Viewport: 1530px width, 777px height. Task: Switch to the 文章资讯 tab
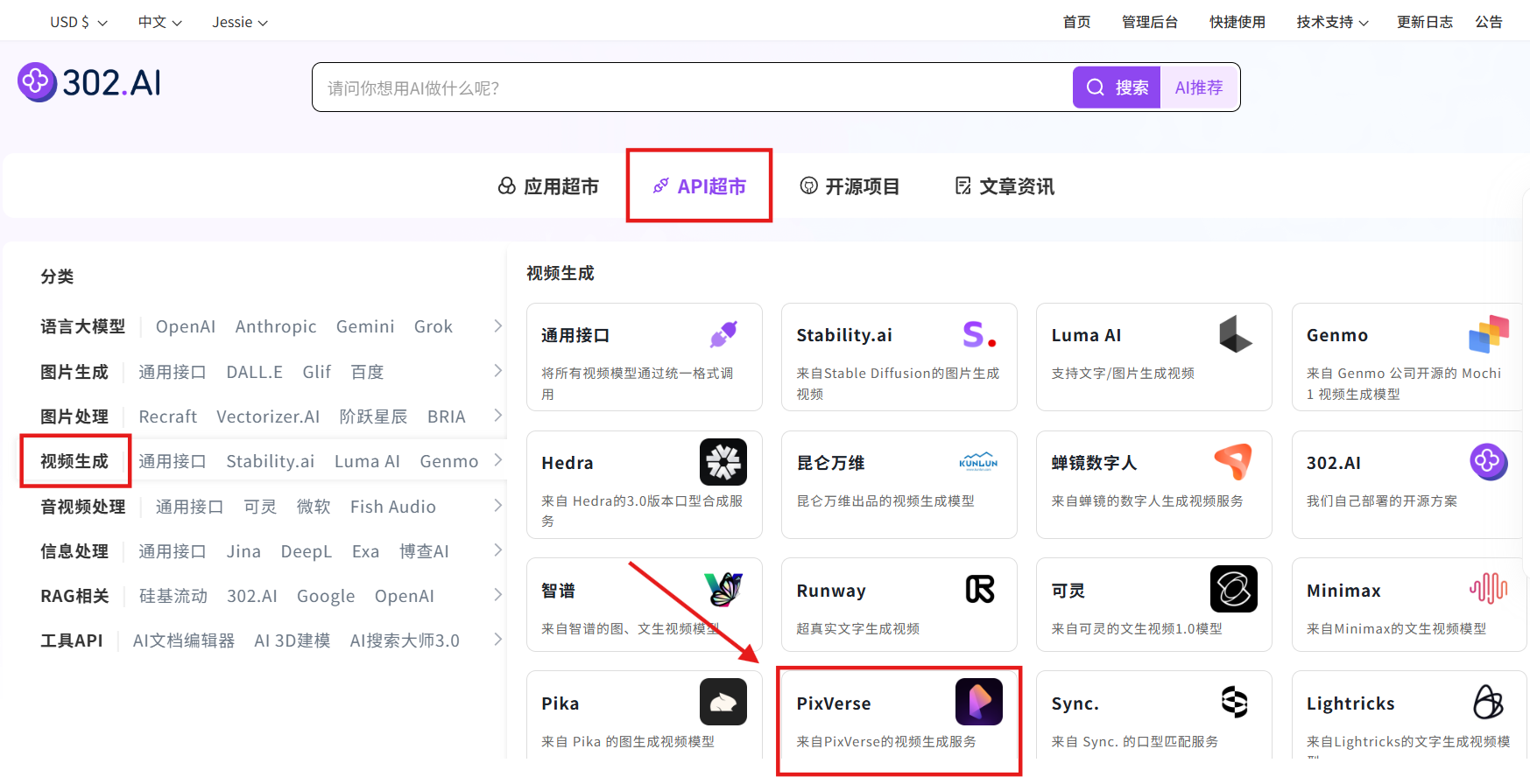(x=1005, y=186)
